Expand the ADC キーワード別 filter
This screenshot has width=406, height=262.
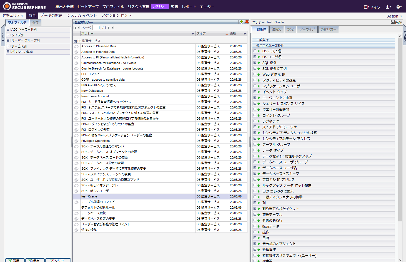8,29
